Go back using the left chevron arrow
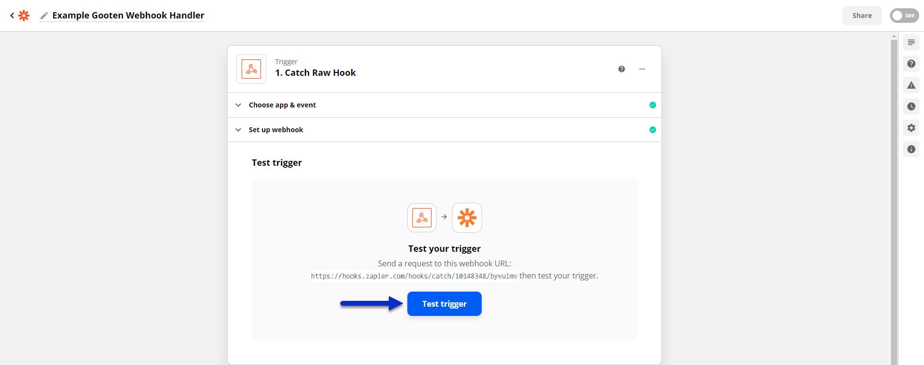 [12, 16]
